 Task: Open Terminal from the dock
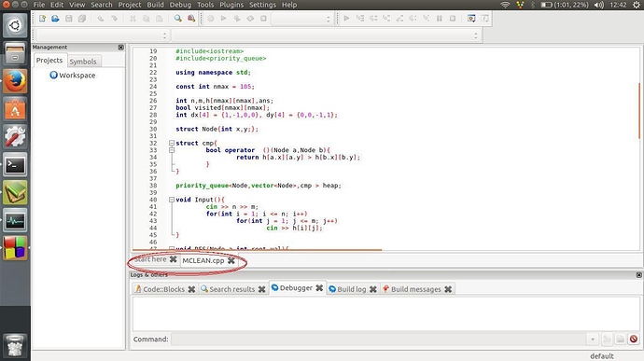15,165
